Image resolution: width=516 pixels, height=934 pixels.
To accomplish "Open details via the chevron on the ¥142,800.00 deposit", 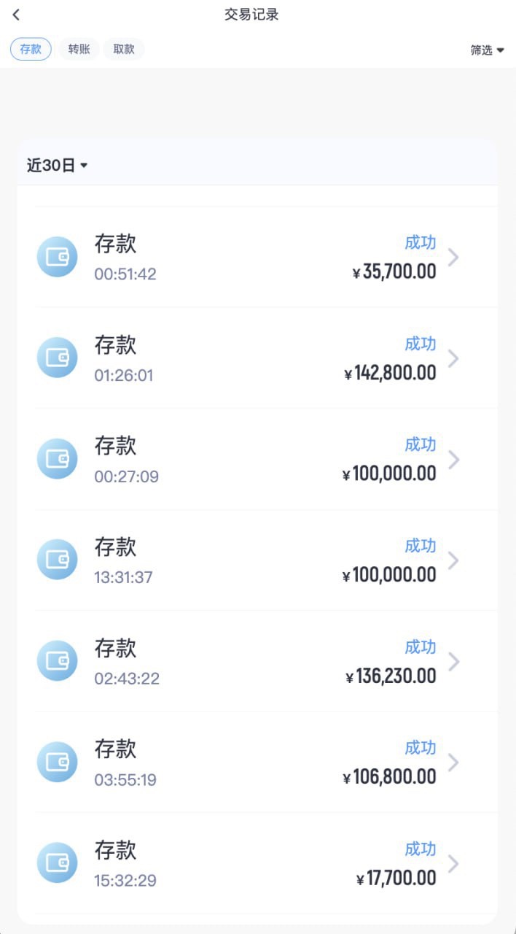I will coord(453,358).
